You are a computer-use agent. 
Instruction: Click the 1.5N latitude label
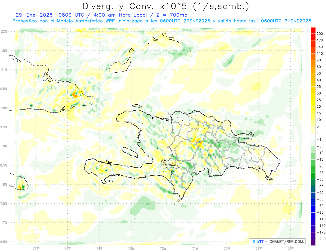click(4, 51)
